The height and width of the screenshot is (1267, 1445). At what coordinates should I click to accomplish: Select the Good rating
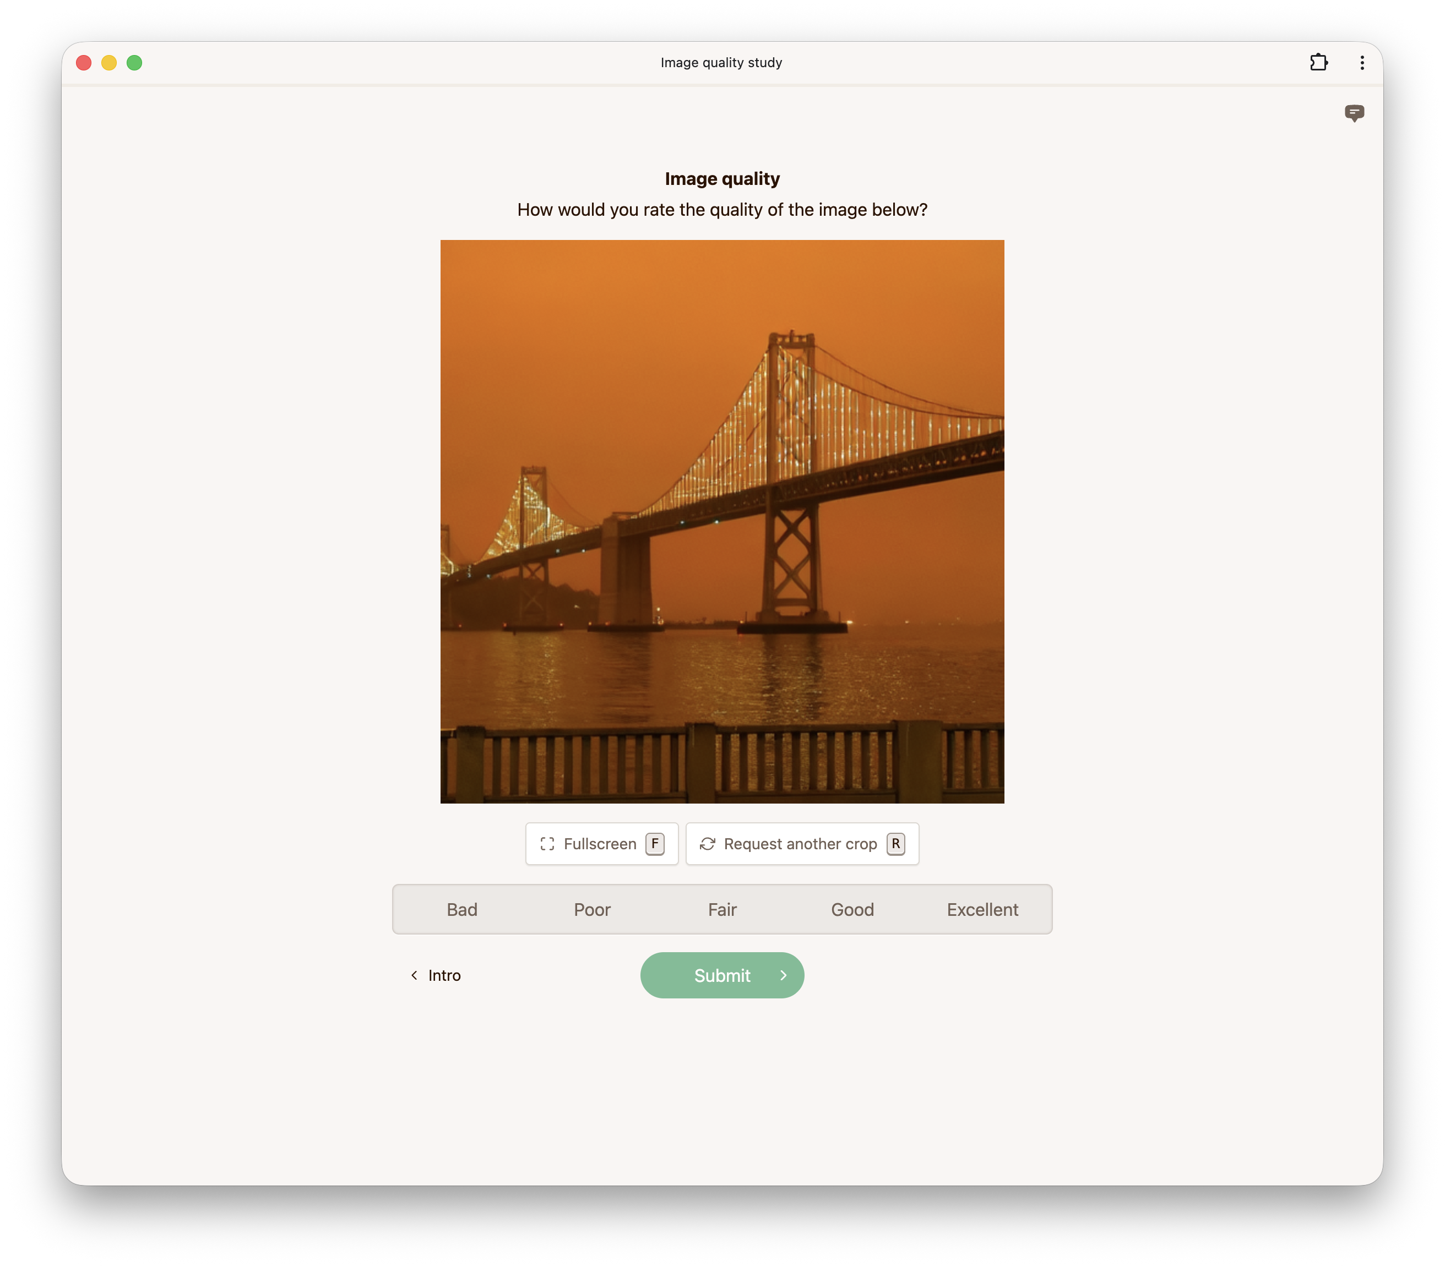click(x=852, y=909)
